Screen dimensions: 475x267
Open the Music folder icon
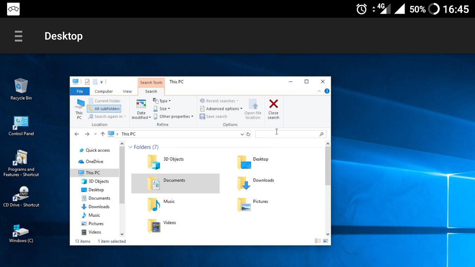tap(154, 205)
